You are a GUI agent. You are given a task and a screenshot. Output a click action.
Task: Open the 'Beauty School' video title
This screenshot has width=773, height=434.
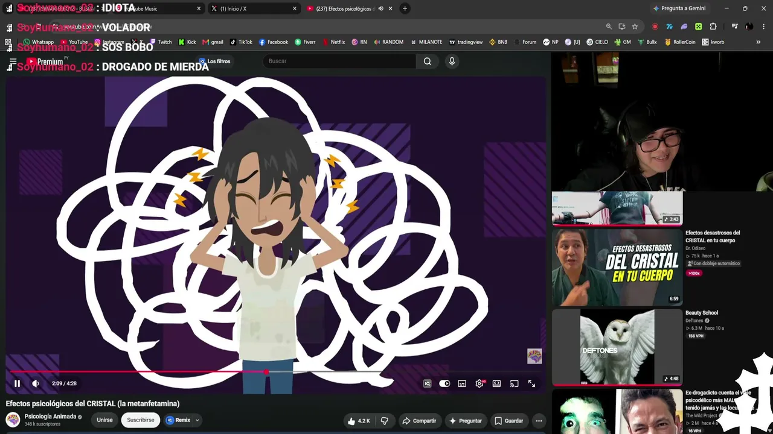tap(702, 313)
